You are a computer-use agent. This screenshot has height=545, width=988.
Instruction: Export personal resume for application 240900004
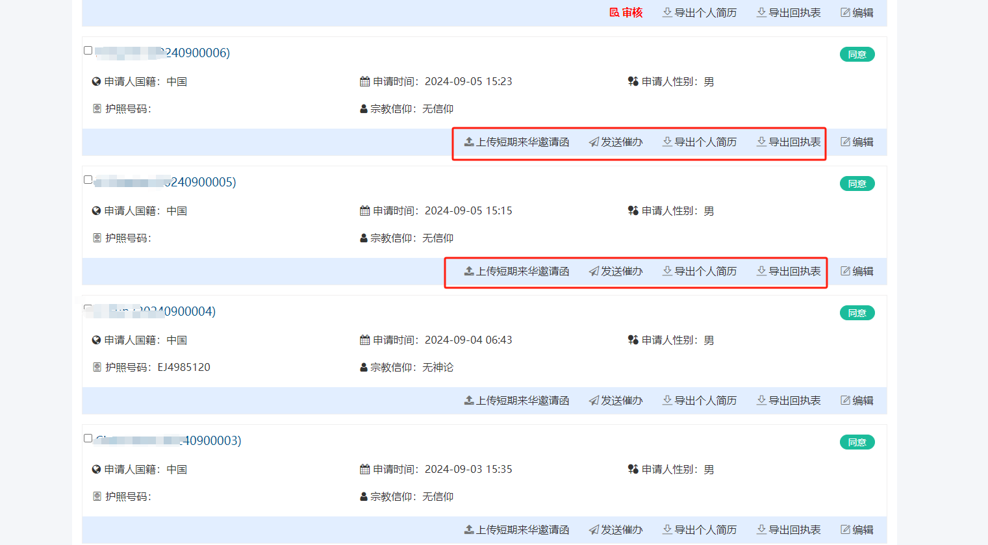[x=699, y=400]
